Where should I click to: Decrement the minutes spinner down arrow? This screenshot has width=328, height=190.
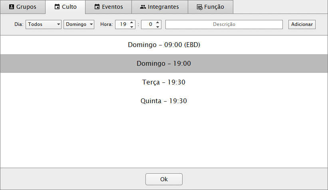pyautogui.click(x=158, y=27)
